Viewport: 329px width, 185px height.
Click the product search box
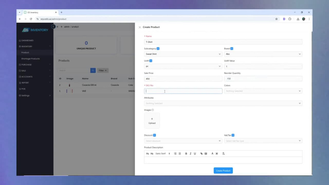[x=74, y=70]
